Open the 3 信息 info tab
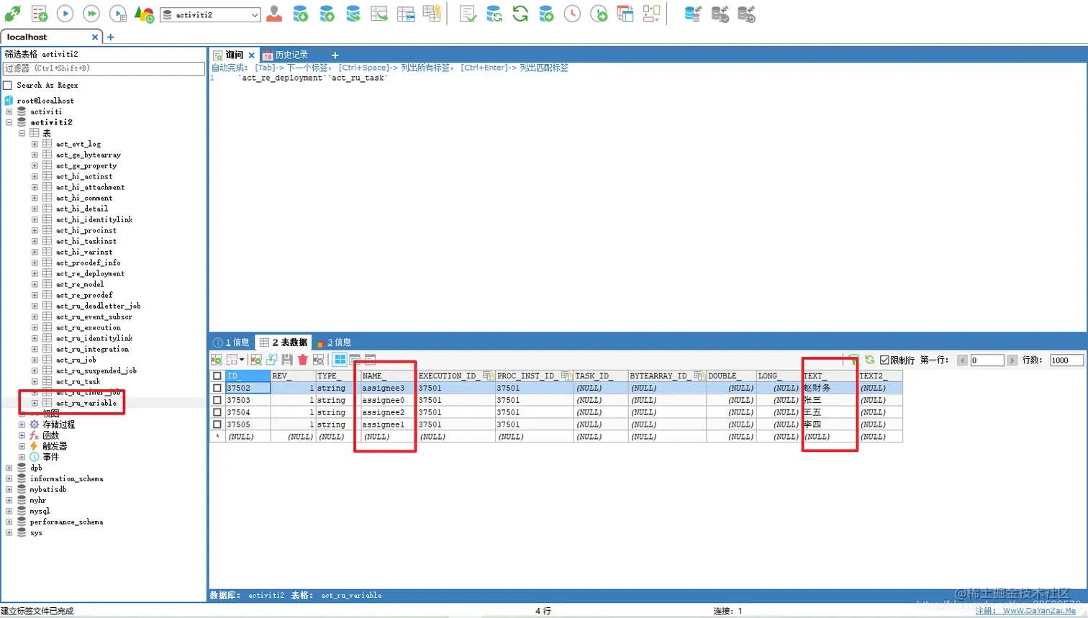The width and height of the screenshot is (1088, 618). 334,342
